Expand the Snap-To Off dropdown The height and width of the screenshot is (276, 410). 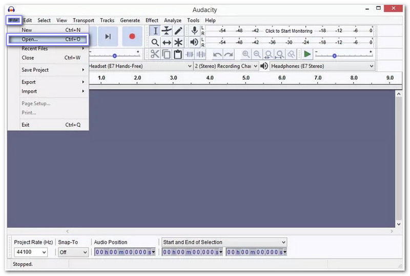pos(73,252)
